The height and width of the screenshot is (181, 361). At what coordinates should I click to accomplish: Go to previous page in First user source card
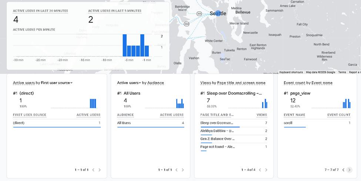pos(93,170)
